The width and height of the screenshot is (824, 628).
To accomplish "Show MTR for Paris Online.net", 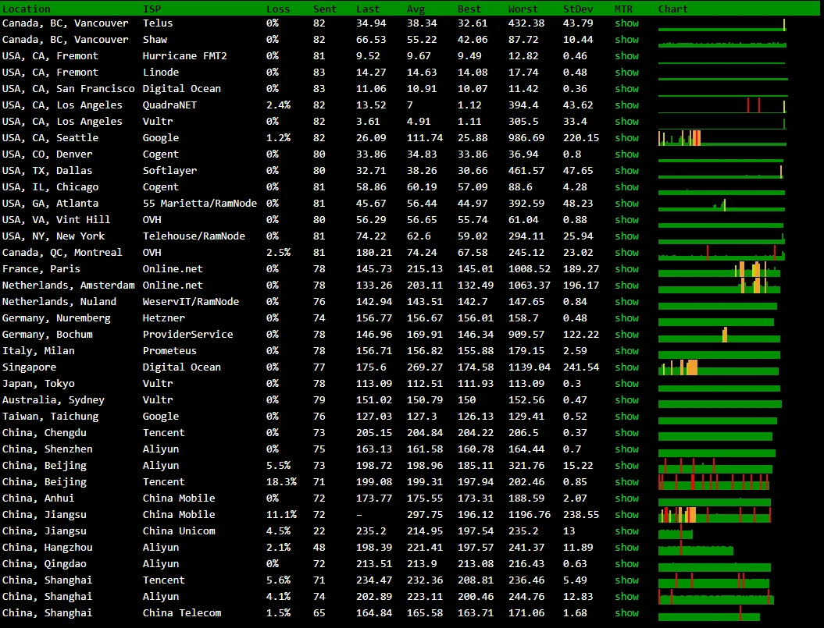I will pos(627,269).
